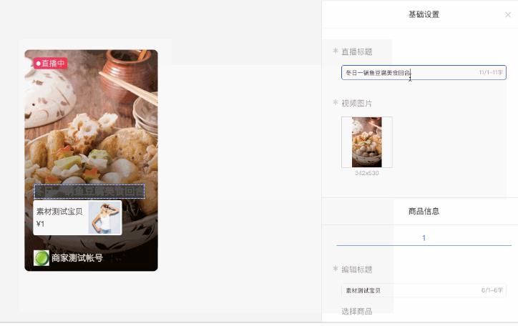
Task: Click the 直播标题 title input field
Action: click(x=424, y=73)
